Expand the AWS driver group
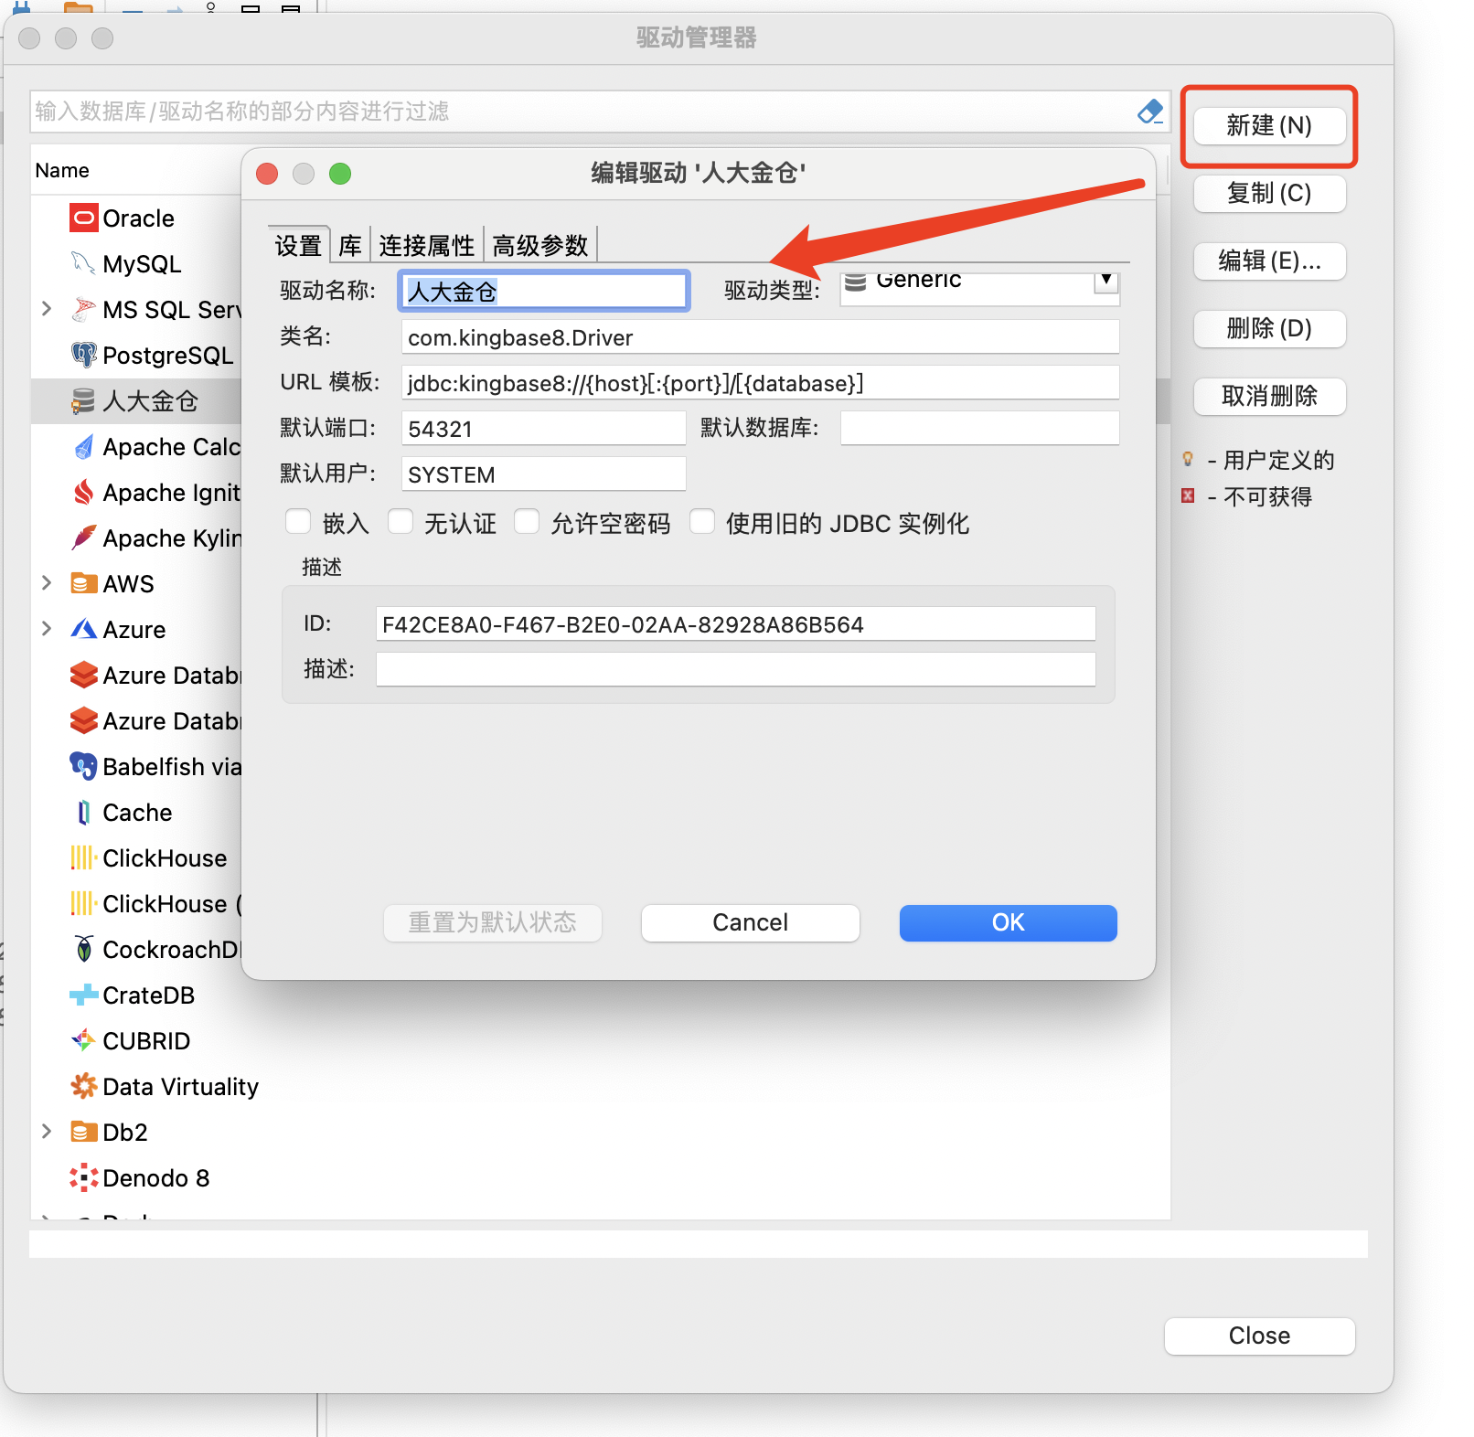 pos(47,583)
